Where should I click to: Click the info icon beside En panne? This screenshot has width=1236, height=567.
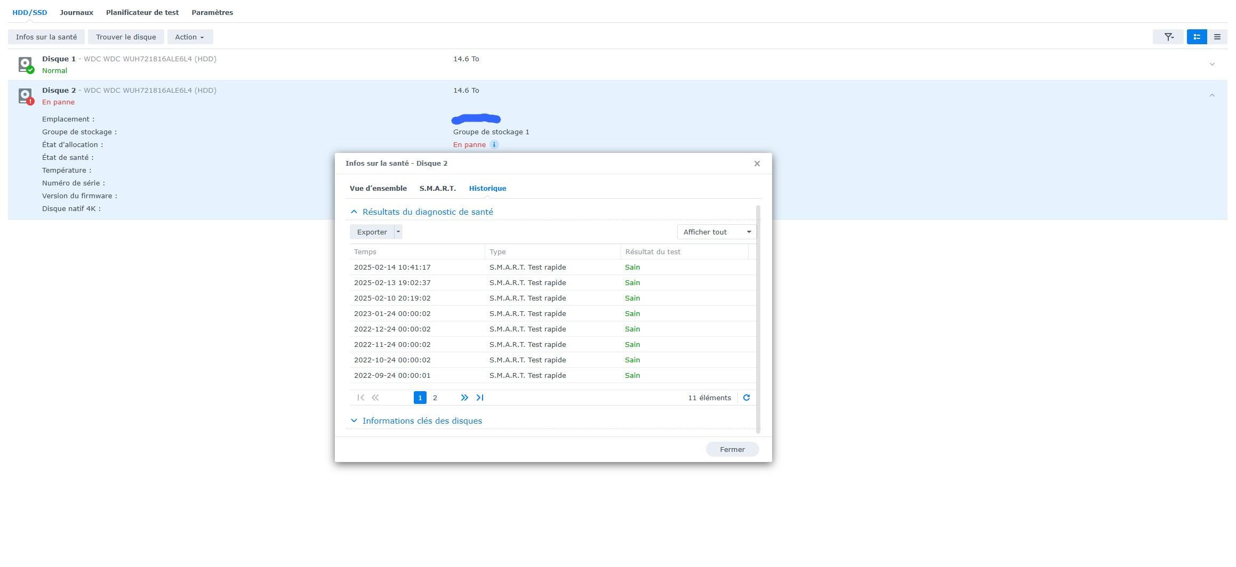pos(494,145)
